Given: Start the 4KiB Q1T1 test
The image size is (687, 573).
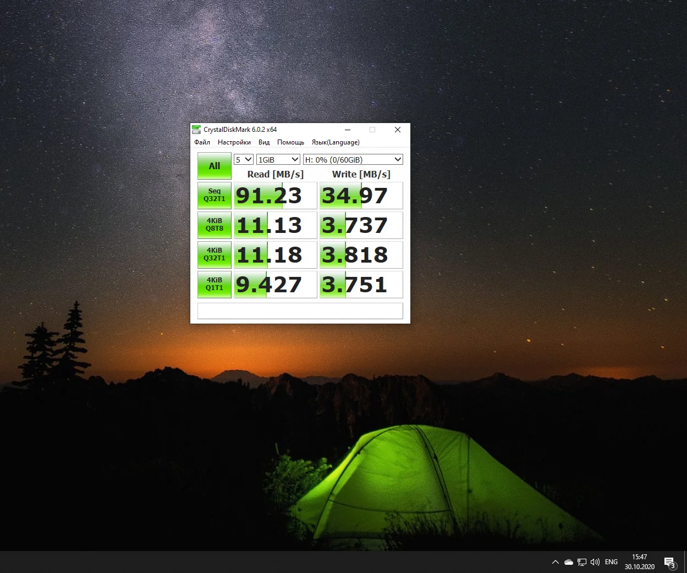Looking at the screenshot, I should (x=215, y=285).
